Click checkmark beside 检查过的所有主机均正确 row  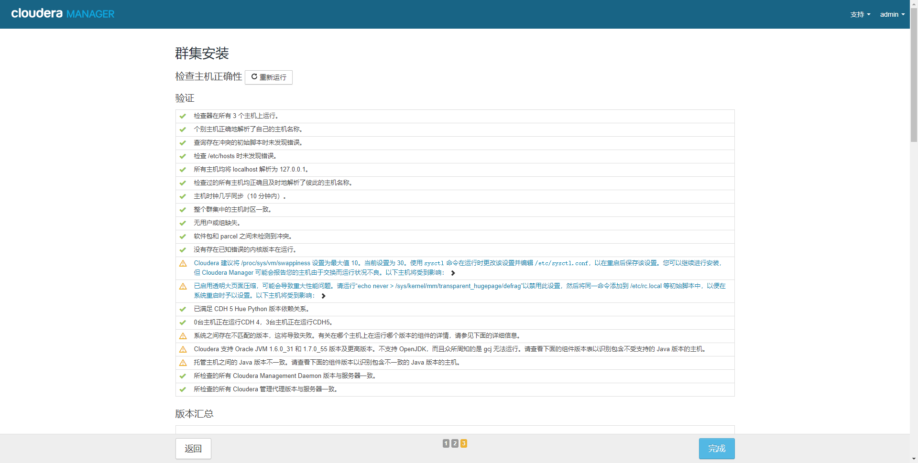(x=183, y=183)
